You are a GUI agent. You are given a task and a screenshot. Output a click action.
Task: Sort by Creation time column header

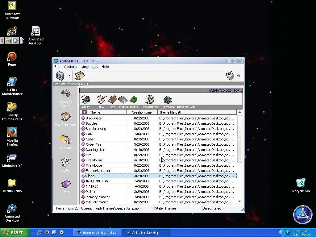[x=142, y=112]
